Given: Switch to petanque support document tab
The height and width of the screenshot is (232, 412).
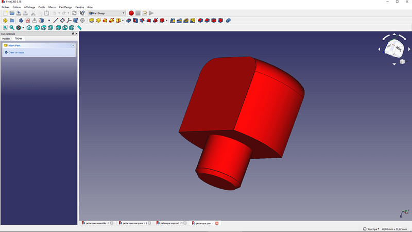Looking at the screenshot, I should click(171, 223).
